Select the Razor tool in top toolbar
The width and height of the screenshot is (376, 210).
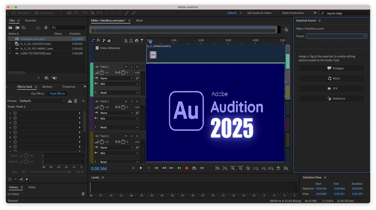click(93, 13)
